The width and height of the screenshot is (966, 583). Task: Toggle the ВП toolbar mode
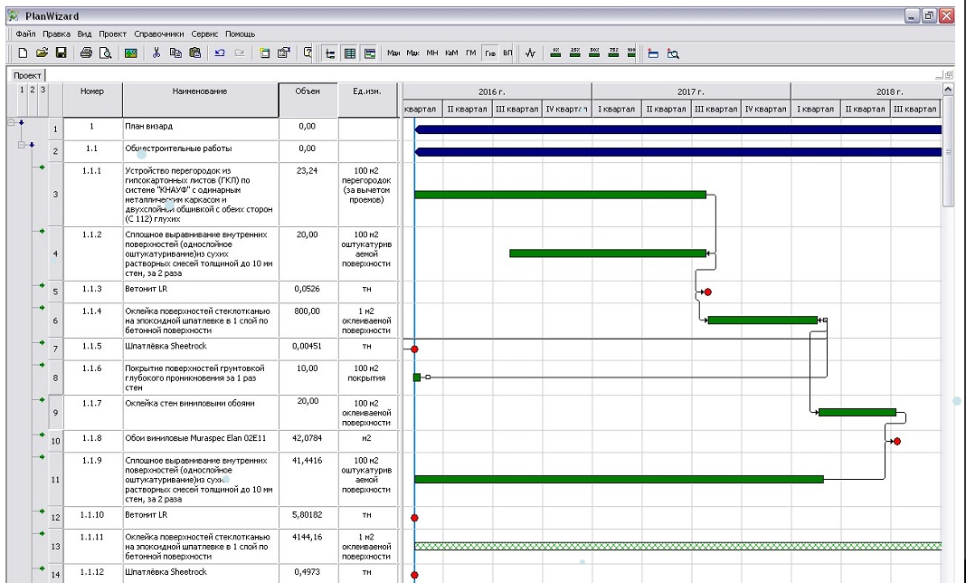pyautogui.click(x=507, y=53)
